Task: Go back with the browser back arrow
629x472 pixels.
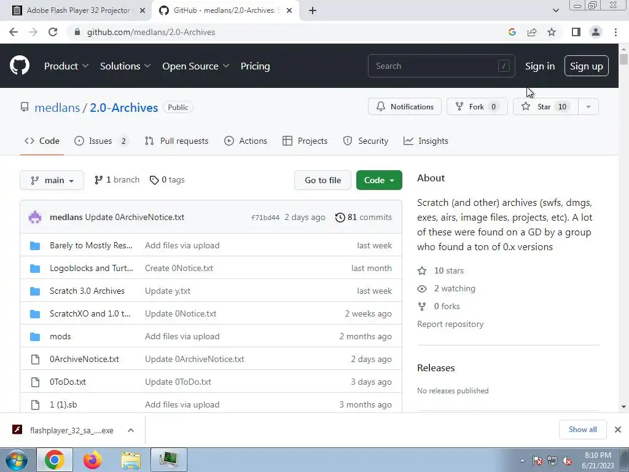Action: point(14,32)
